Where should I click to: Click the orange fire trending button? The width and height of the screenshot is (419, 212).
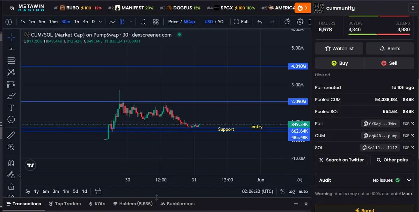click(x=303, y=8)
